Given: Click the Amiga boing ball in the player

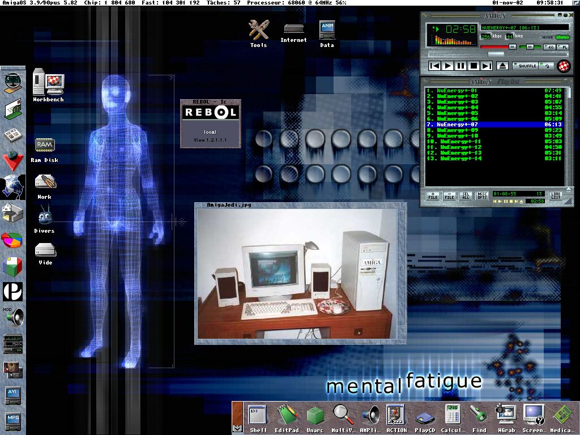Looking at the screenshot, I should [x=564, y=66].
